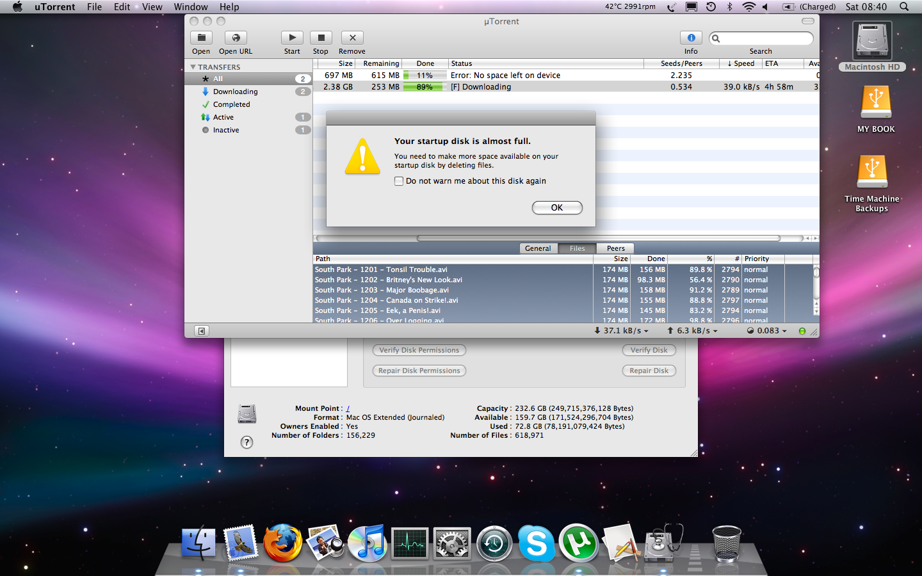The height and width of the screenshot is (576, 922).
Task: Click the 89% progress bar
Action: tap(425, 87)
